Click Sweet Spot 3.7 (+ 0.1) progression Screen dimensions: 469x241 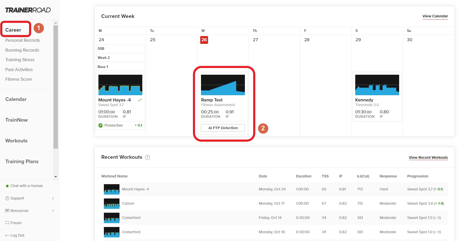[x=425, y=189]
